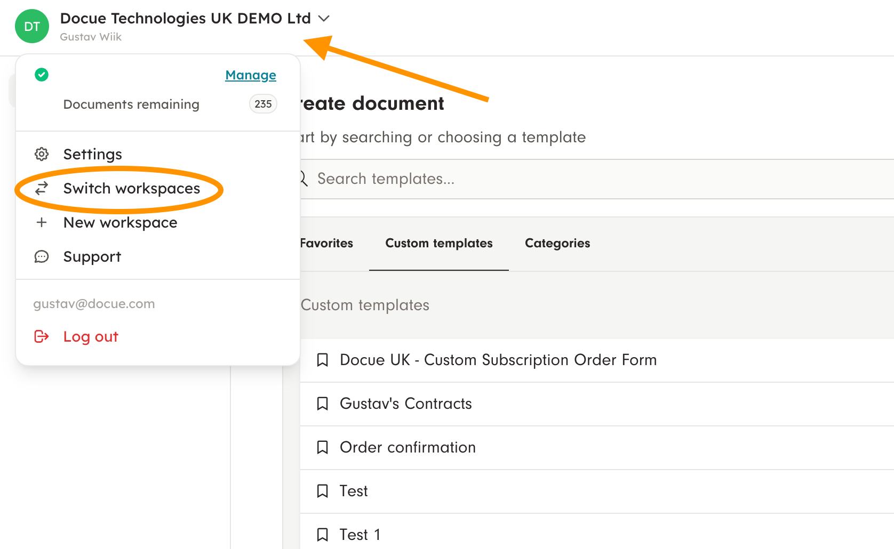Expand the workspace name dropdown chevron
This screenshot has height=549, width=894.
pos(323,19)
